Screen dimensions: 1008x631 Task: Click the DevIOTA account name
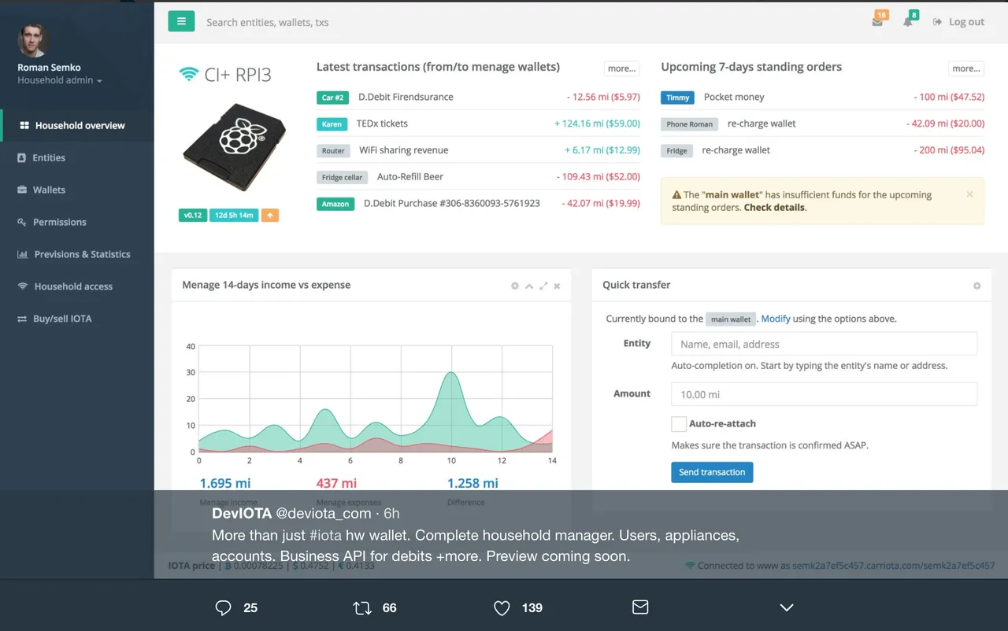point(241,514)
